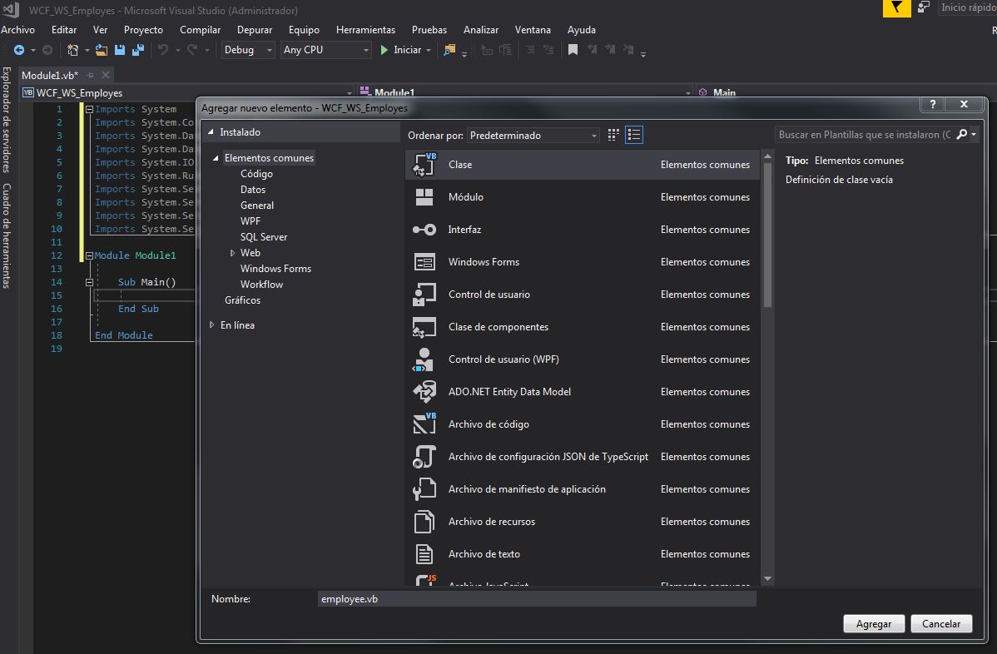Open the Compilar menu
The width and height of the screenshot is (997, 654).
click(x=201, y=30)
